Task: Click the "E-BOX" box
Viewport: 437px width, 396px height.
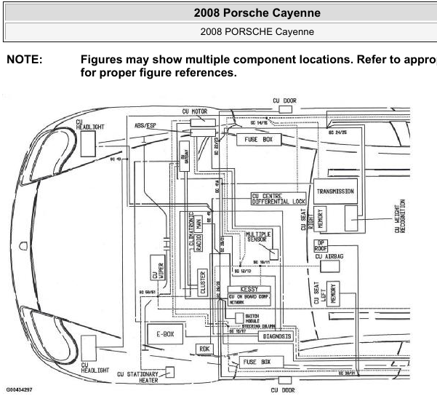Action: [165, 334]
